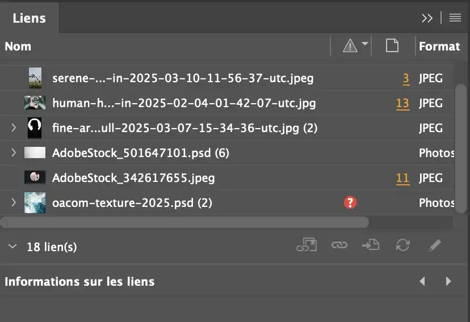470x322 pixels.
Task: Go to page 11 link
Action: point(402,178)
